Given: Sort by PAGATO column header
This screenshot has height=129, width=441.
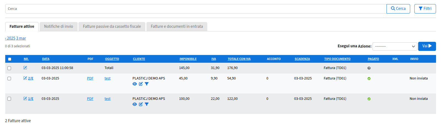Looking at the screenshot, I should (x=373, y=59).
